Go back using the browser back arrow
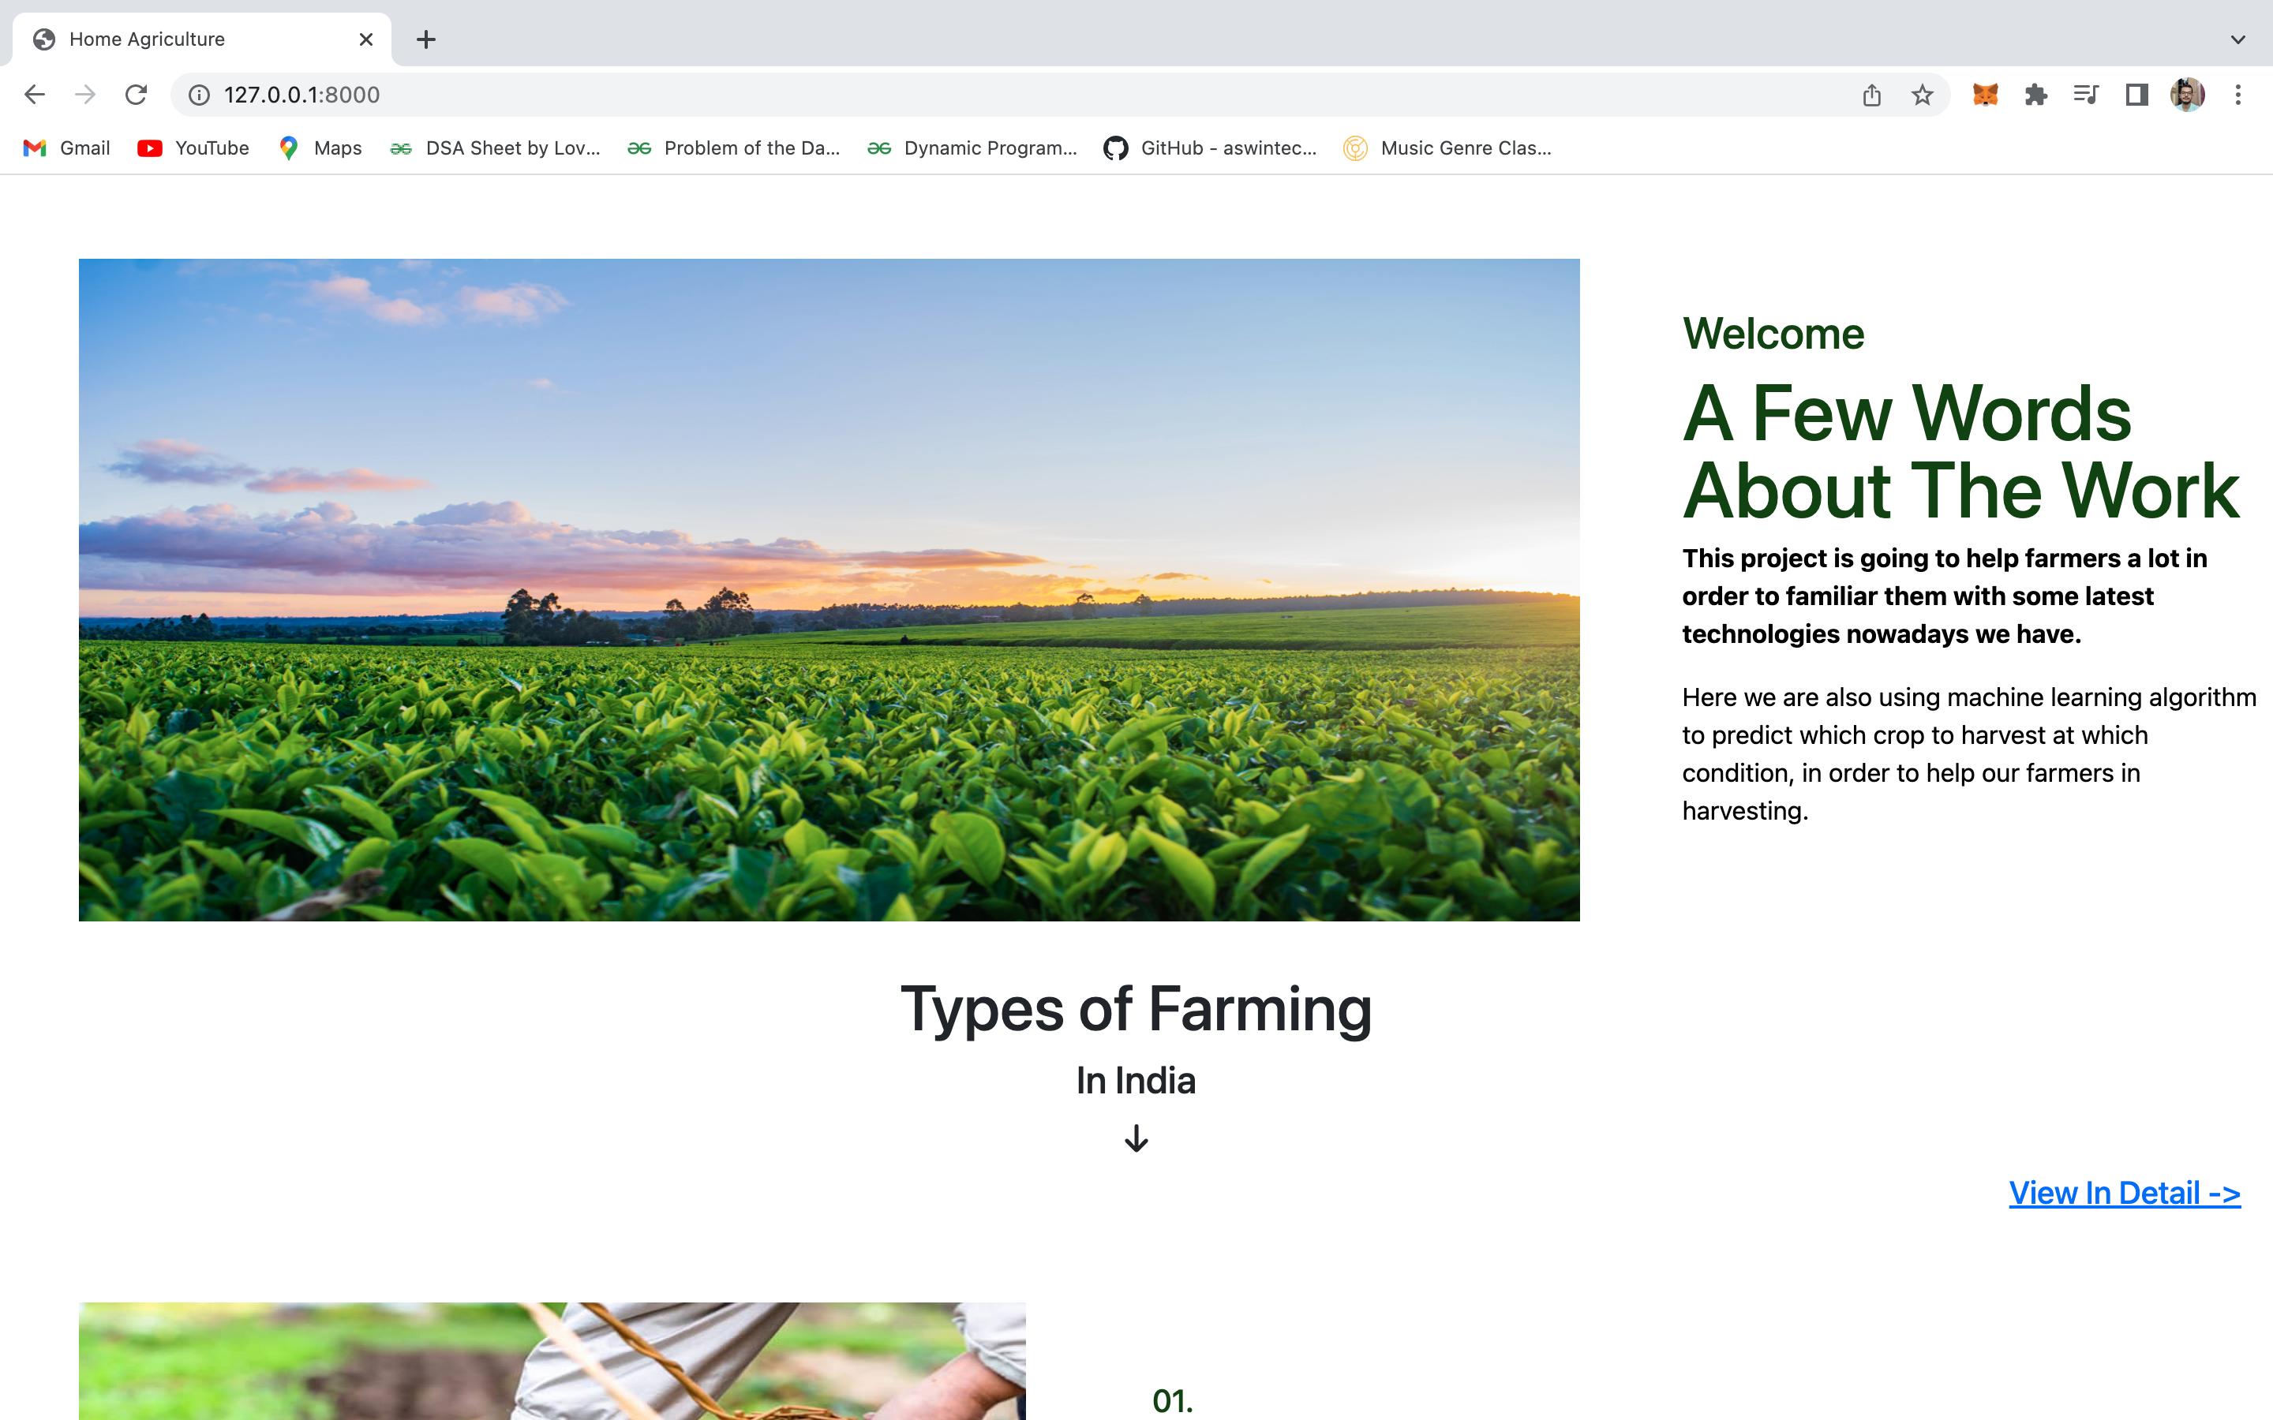Screen dimensions: 2273x1420 [35, 95]
